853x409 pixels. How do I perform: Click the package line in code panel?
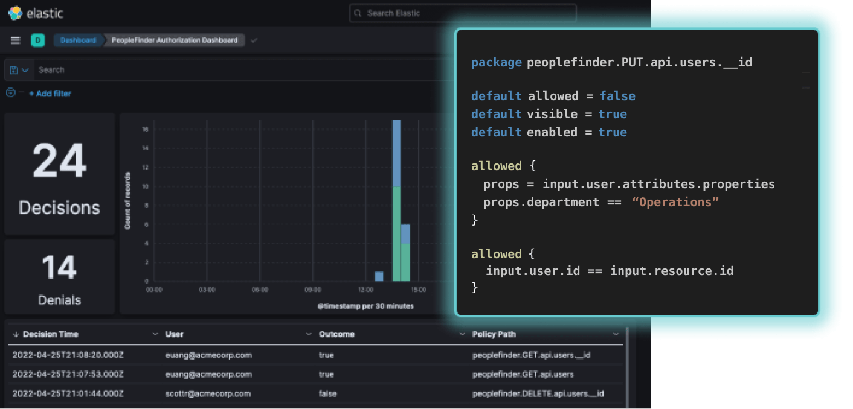tap(611, 63)
